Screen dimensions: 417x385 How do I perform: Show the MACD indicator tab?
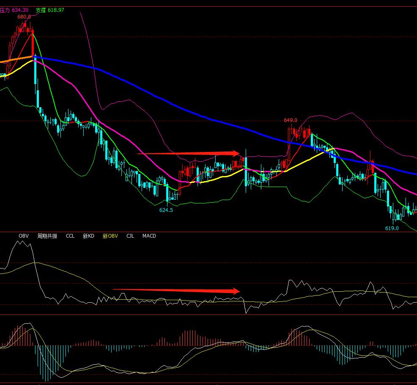tap(149, 236)
